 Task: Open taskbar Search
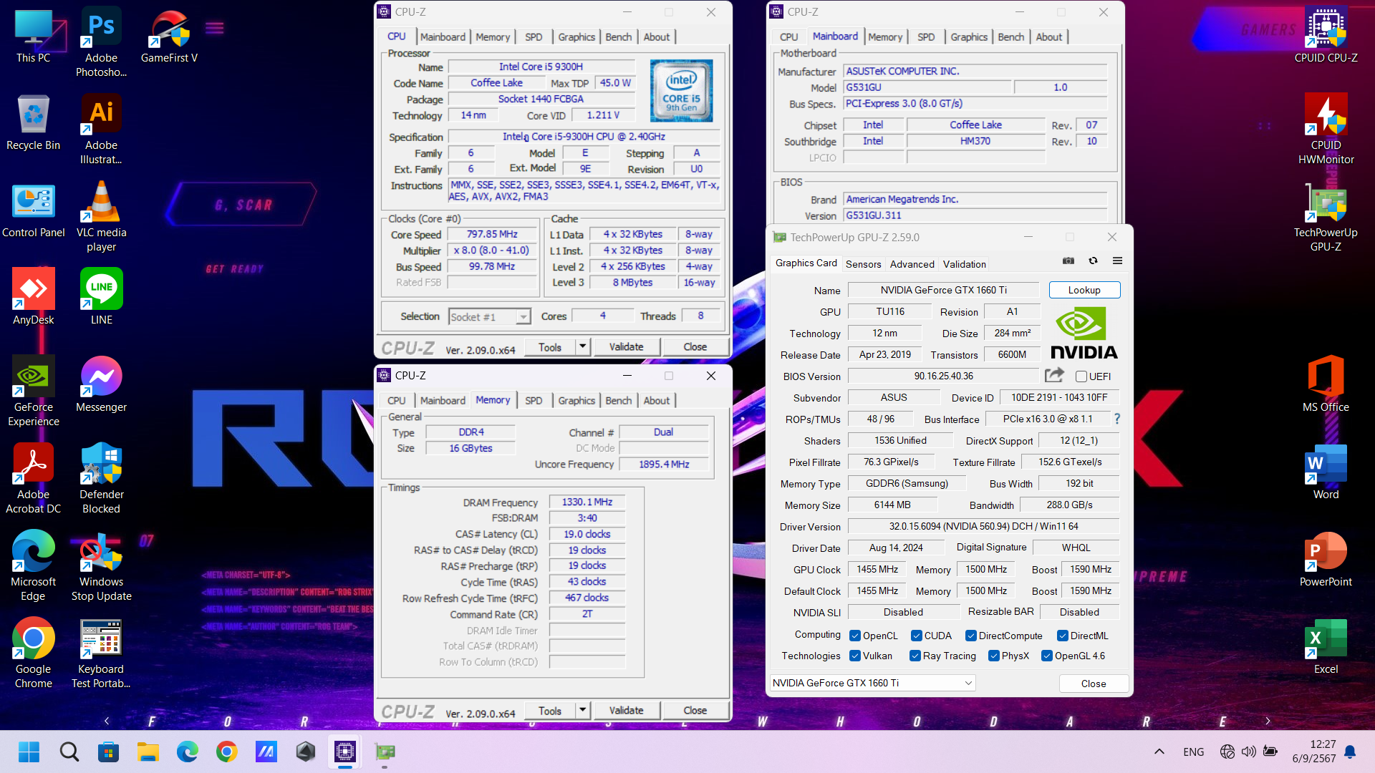[69, 752]
